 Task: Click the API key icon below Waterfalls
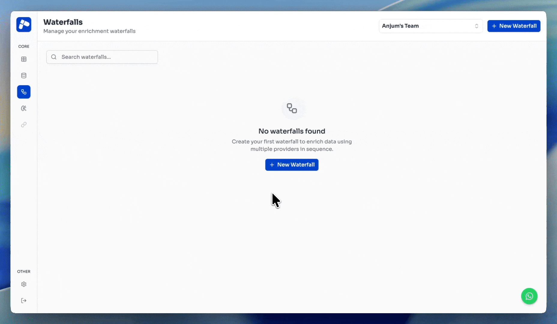pos(24,108)
